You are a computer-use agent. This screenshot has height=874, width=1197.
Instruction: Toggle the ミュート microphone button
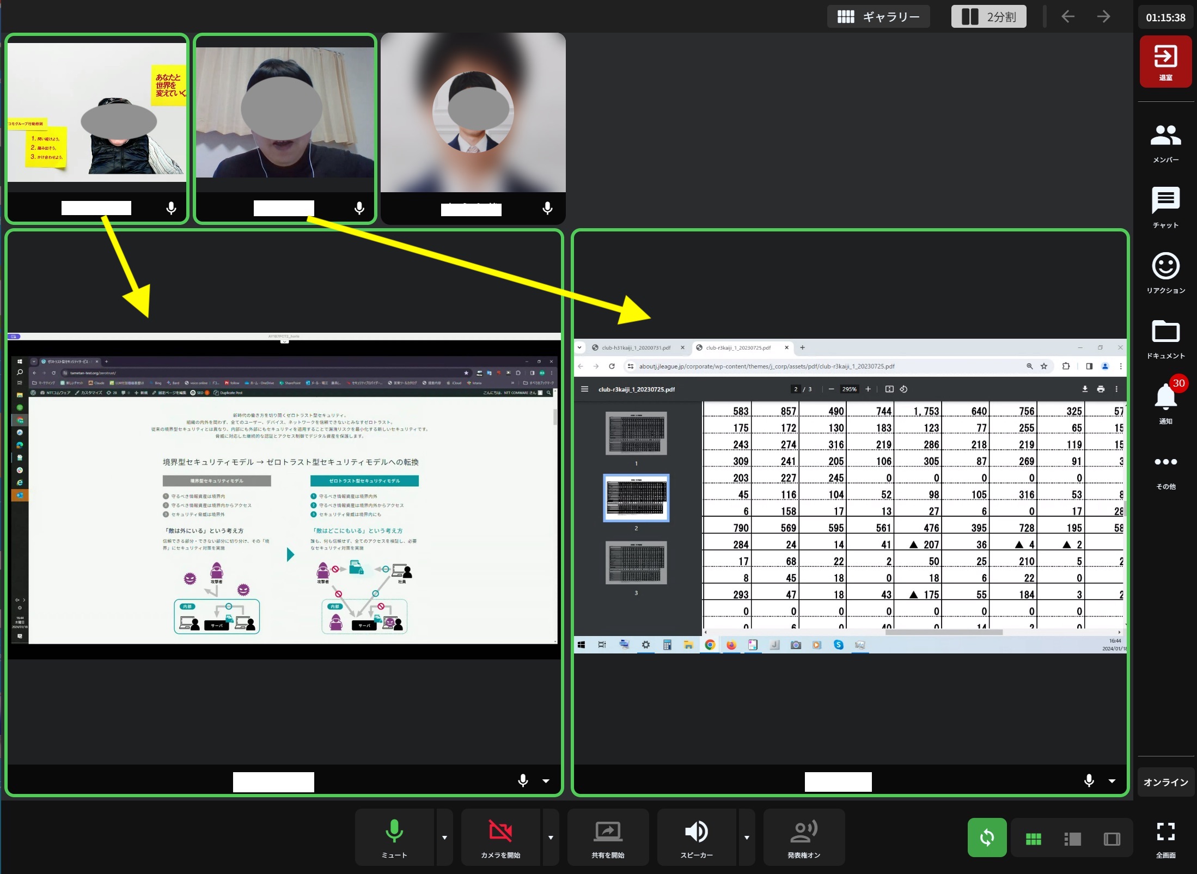click(x=394, y=838)
